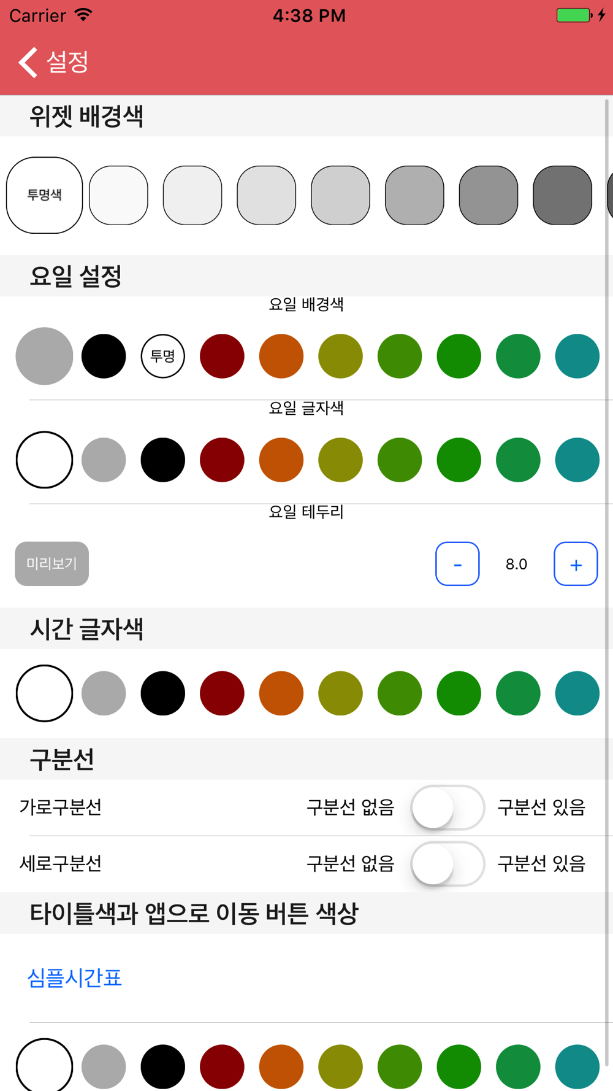This screenshot has height=1091, width=613.
Task: Go back to 설정 using back arrow
Action: 53,62
